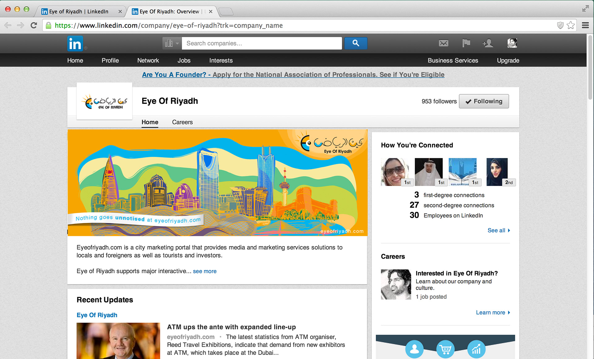Screen dimensions: 594x359
Task: Click '27 second-degree connections' line
Action: (452, 205)
